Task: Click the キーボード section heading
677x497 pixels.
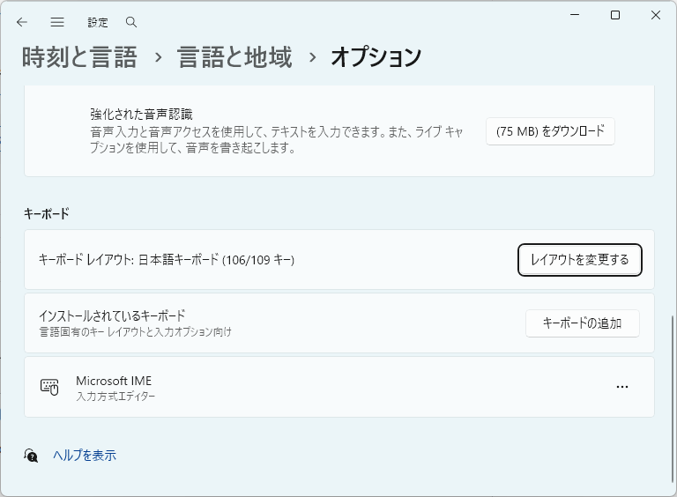Action: click(46, 213)
